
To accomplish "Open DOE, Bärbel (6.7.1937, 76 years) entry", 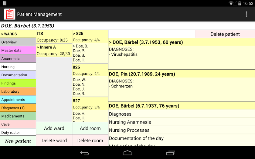I will click(182, 106).
